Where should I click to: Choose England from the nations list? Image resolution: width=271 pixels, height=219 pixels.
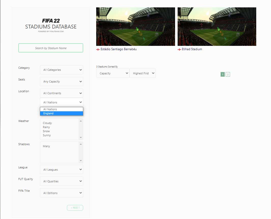(x=62, y=113)
